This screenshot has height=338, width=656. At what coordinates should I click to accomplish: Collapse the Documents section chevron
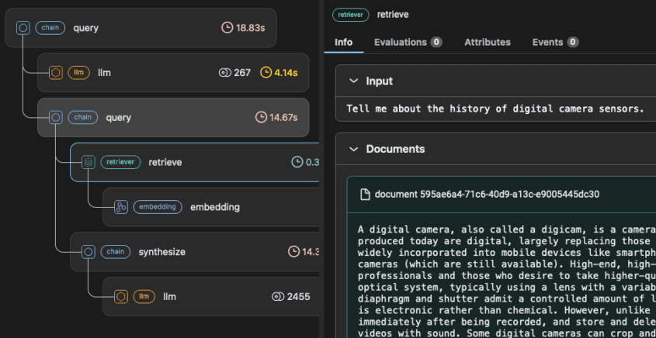[x=353, y=149]
